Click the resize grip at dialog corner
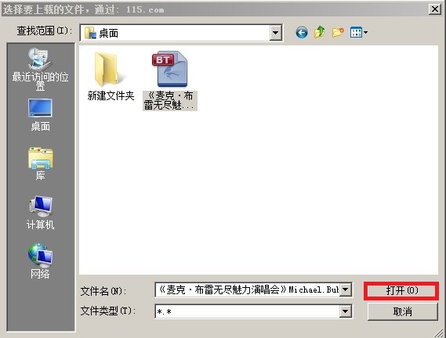The image size is (446, 338). pyautogui.click(x=440, y=333)
